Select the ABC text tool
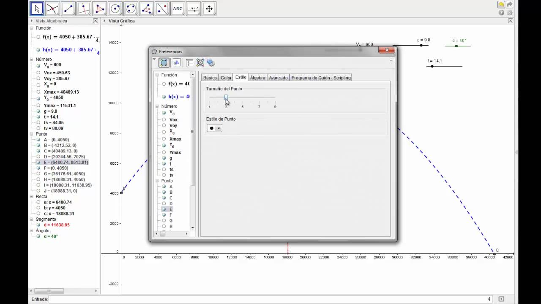The width and height of the screenshot is (541, 304). click(x=178, y=8)
